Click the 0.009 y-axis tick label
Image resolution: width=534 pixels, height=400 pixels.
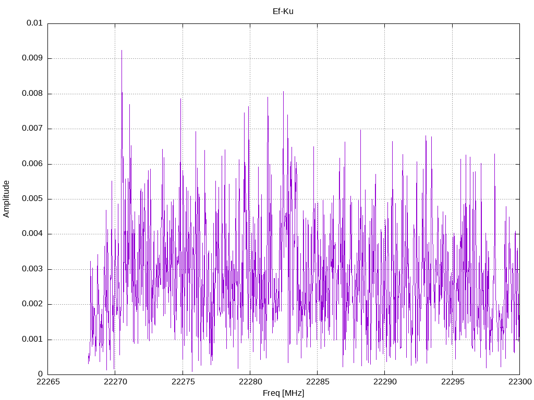point(32,58)
